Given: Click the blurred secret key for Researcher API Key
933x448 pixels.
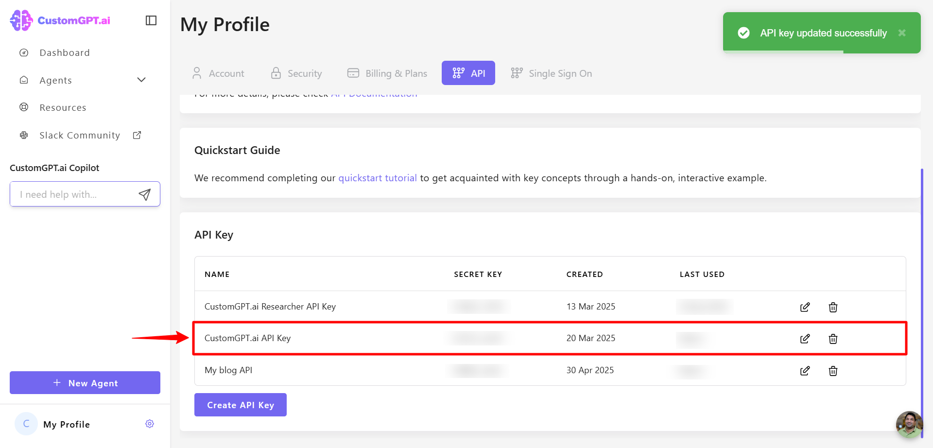Looking at the screenshot, I should [478, 307].
